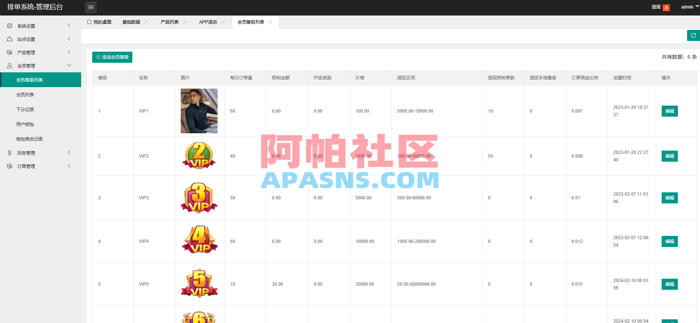Click the 会员管理 user icon
Screen dimensions: 700x323
tap(10, 66)
